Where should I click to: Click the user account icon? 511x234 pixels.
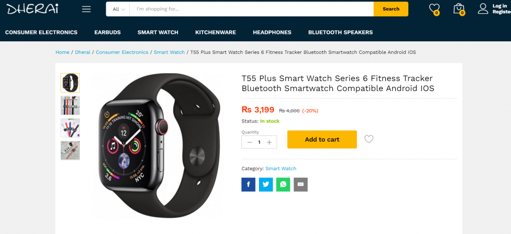coord(483,9)
